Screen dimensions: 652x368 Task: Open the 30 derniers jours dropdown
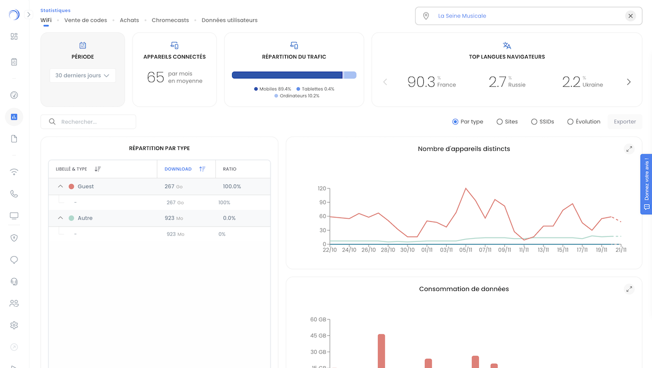coord(83,76)
